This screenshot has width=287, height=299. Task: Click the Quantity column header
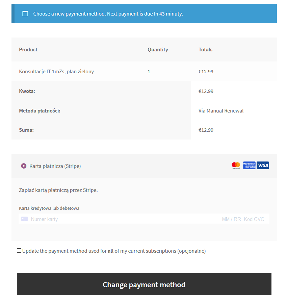[x=158, y=50]
